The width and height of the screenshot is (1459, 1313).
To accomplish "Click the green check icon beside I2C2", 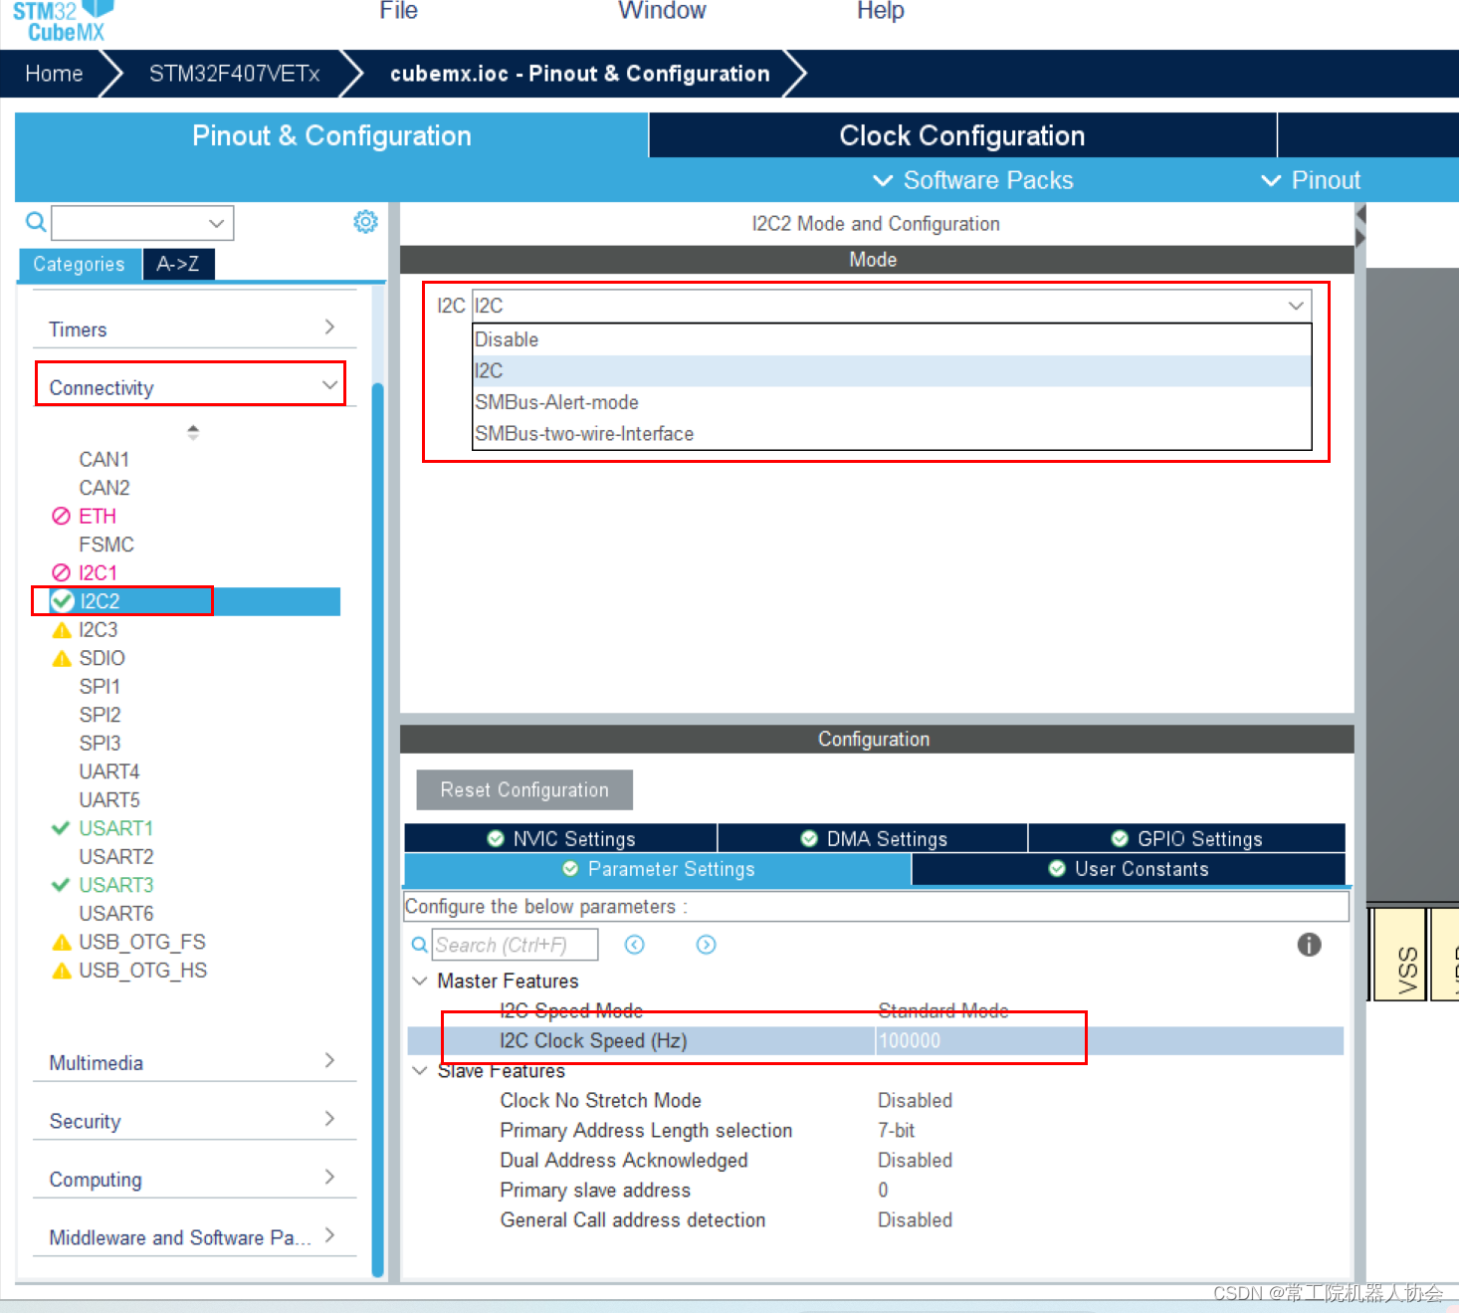I will click(x=62, y=601).
